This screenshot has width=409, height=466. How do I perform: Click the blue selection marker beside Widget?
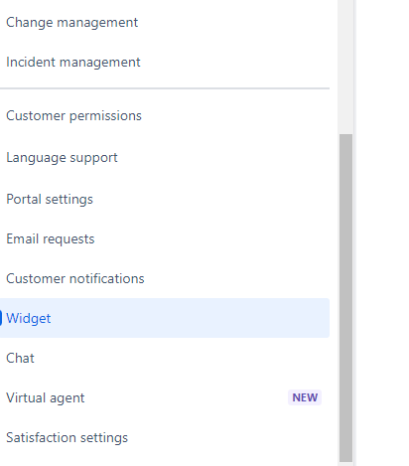(x=1, y=318)
